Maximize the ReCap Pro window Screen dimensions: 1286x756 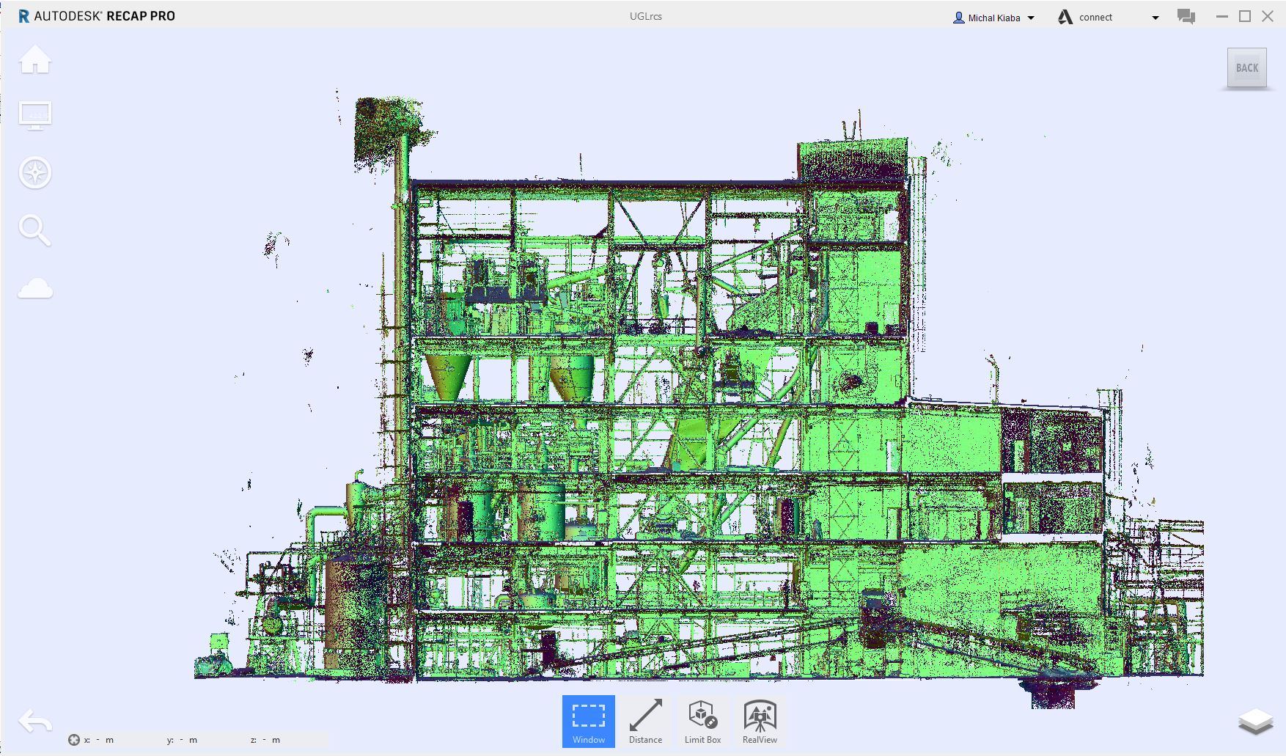coord(1245,16)
